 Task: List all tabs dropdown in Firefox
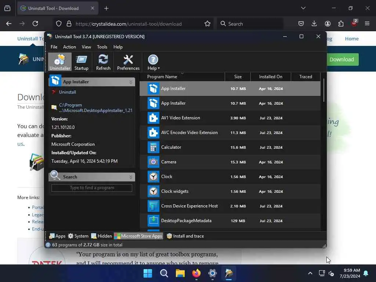pos(303,8)
